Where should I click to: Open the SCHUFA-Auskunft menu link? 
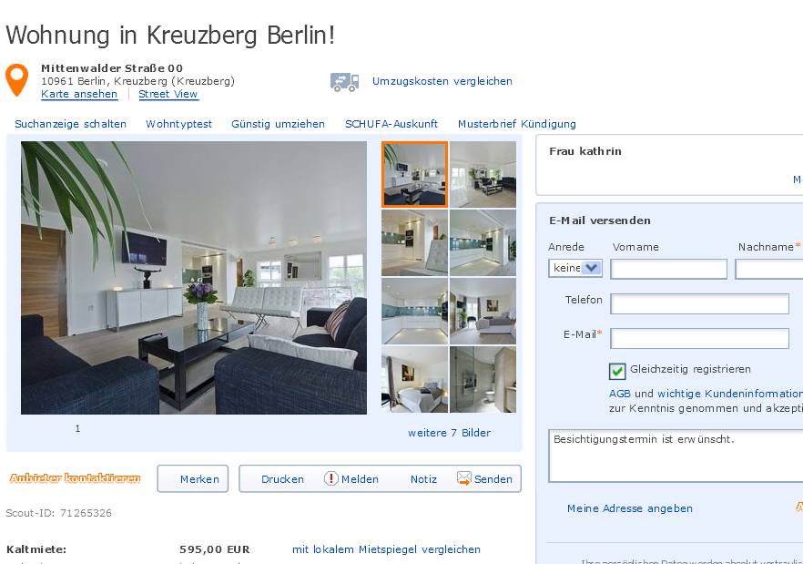click(391, 124)
